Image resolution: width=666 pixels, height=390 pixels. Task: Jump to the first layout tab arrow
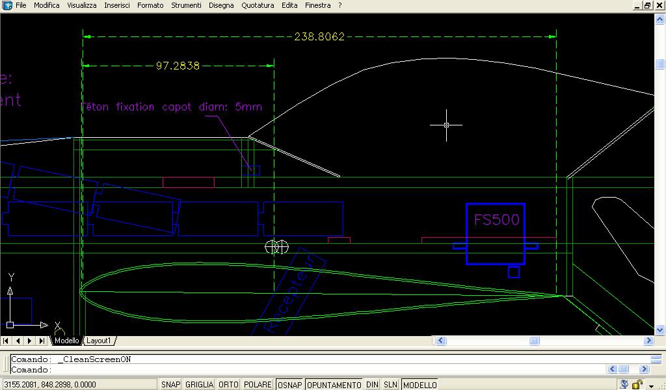pyautogui.click(x=7, y=341)
